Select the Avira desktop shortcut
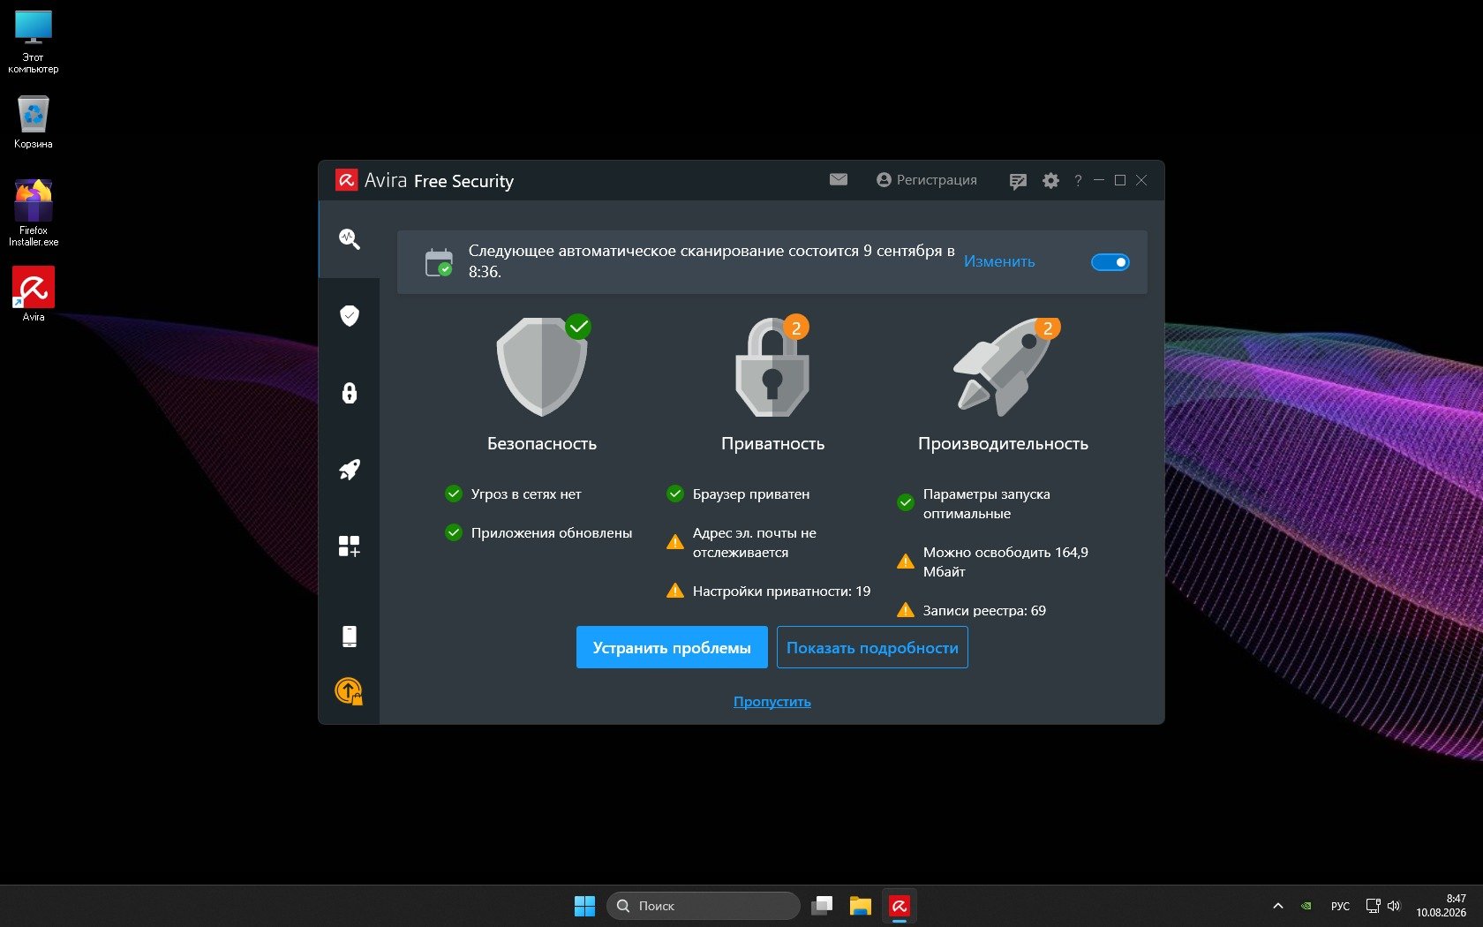 pos(34,294)
